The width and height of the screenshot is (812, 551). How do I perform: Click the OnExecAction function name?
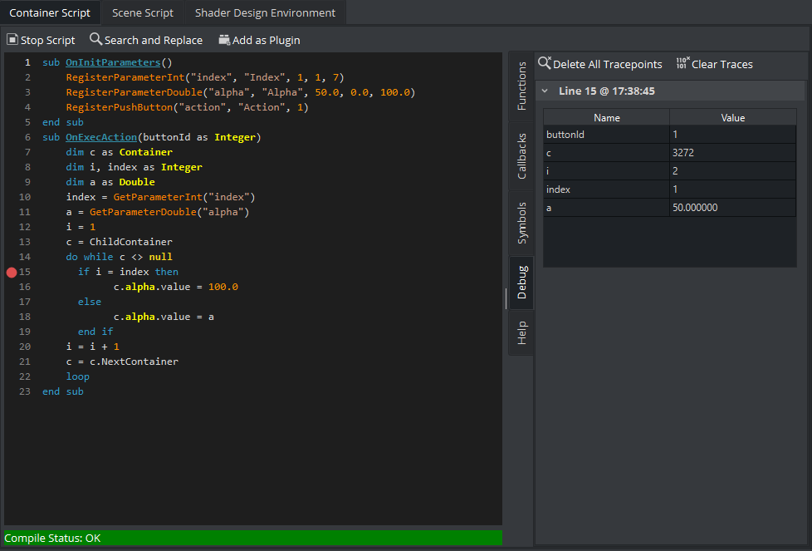[101, 137]
